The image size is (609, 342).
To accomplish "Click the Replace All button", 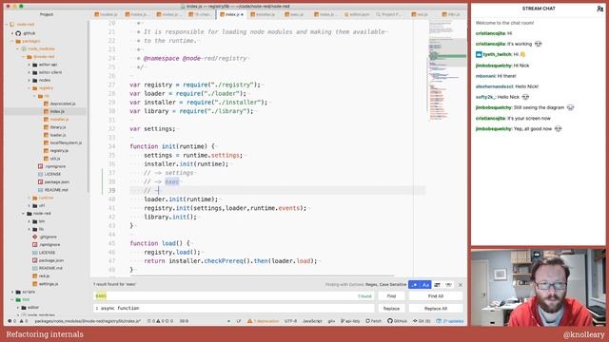I will click(x=436, y=308).
